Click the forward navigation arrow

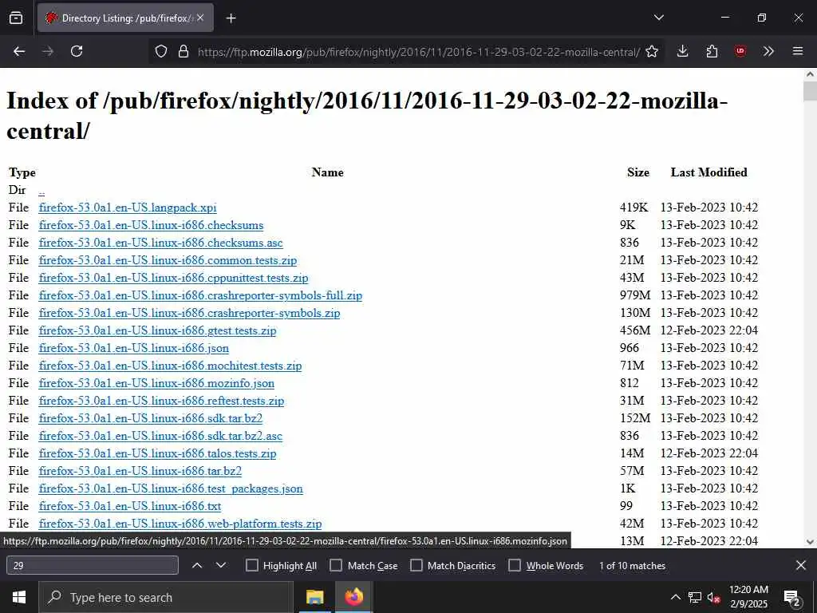click(48, 51)
